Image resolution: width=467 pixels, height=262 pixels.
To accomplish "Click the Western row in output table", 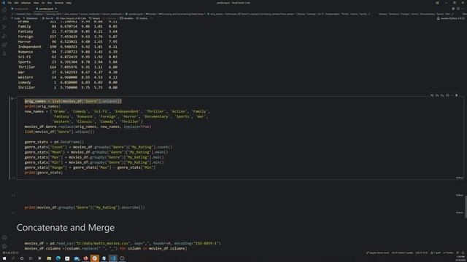I will [x=68, y=77].
